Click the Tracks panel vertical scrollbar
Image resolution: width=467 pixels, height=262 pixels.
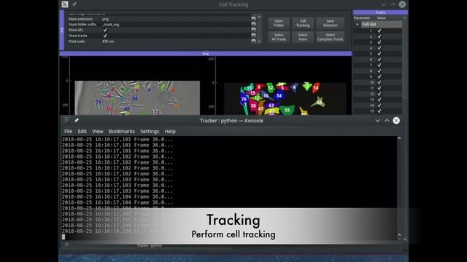click(x=404, y=60)
